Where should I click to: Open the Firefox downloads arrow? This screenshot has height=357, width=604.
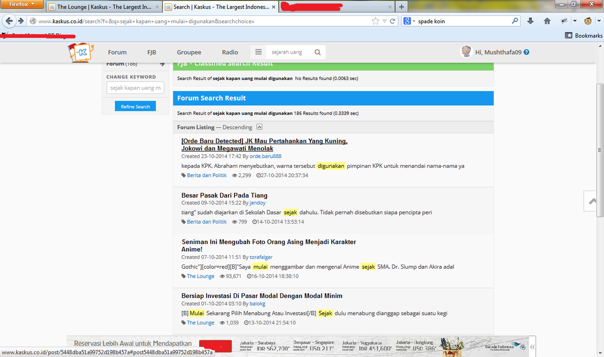point(530,21)
